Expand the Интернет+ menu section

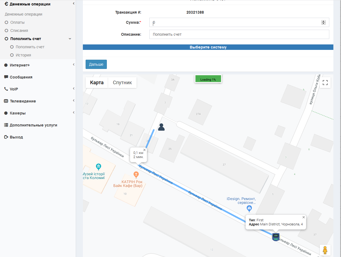coord(20,65)
